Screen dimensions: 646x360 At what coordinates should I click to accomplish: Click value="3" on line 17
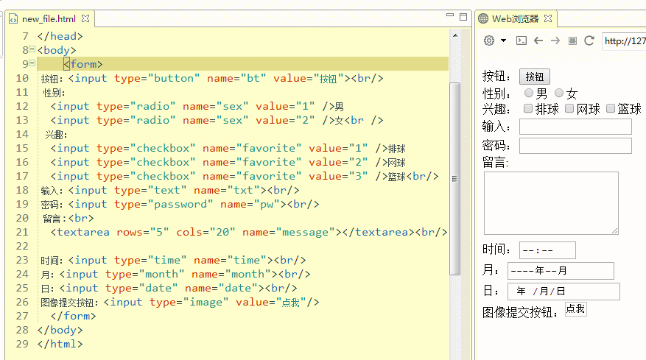tap(338, 176)
